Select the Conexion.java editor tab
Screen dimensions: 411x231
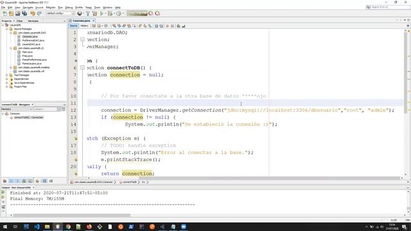click(x=82, y=21)
